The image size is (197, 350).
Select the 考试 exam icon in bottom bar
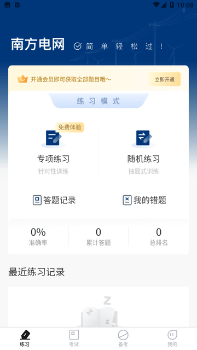coord(74,335)
